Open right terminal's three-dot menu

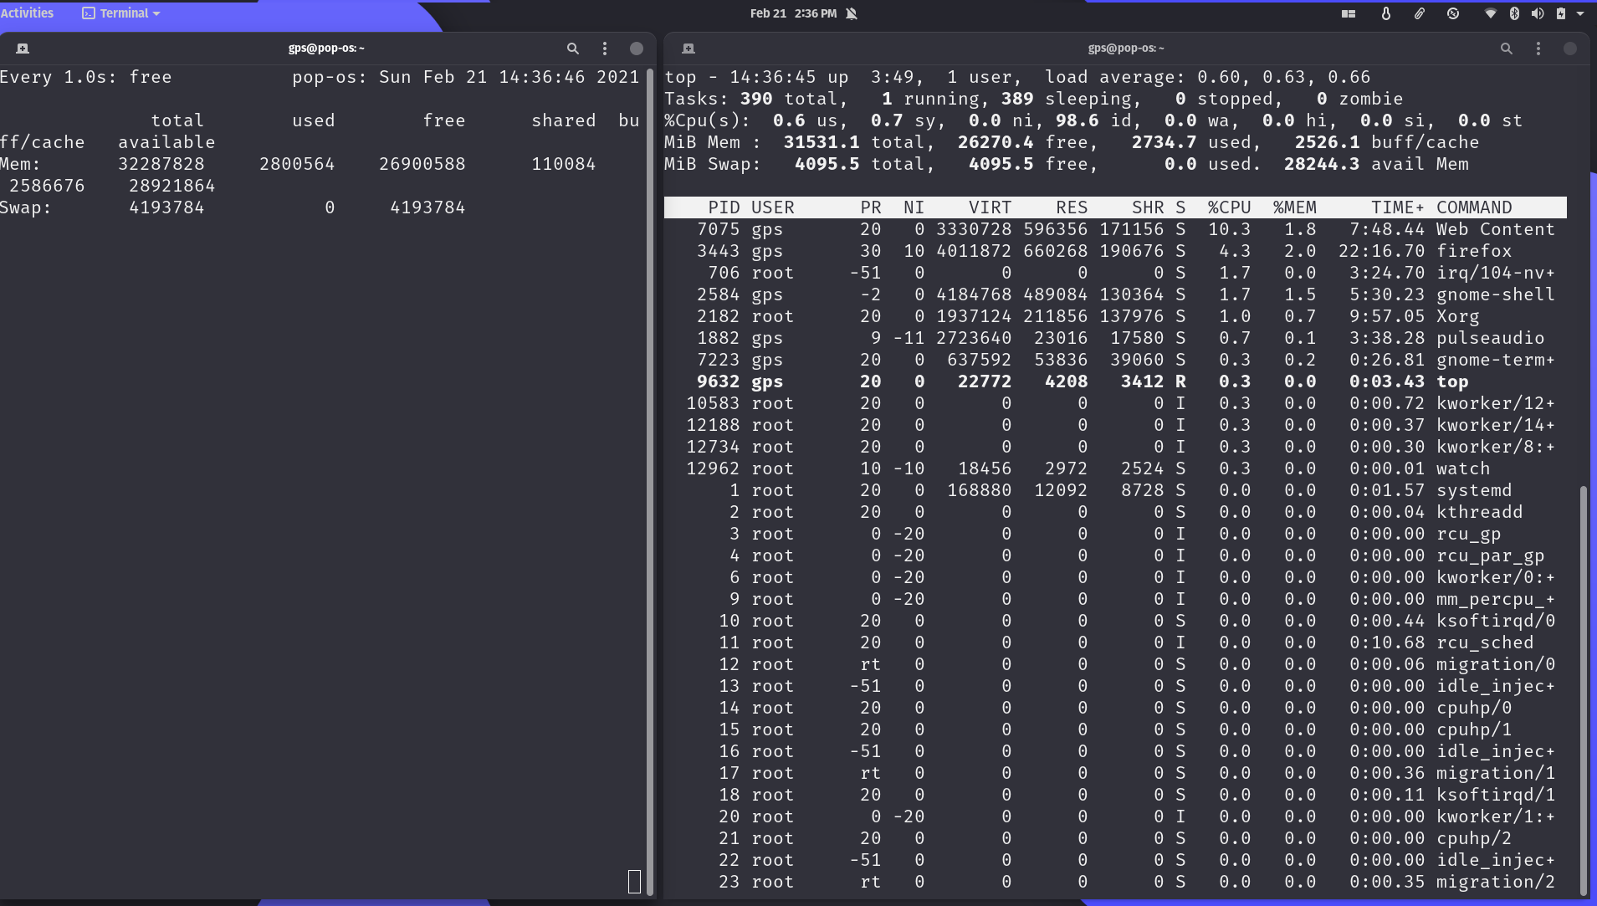point(1538,49)
